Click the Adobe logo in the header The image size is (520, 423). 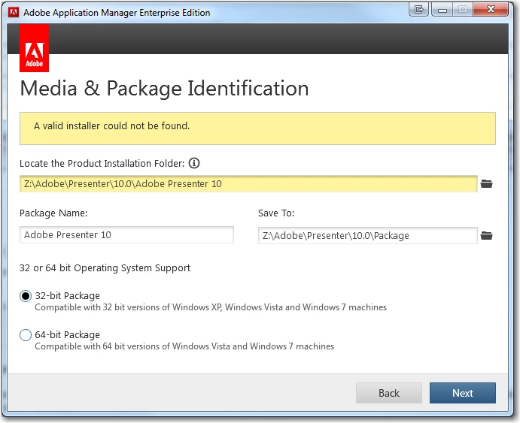tap(34, 48)
